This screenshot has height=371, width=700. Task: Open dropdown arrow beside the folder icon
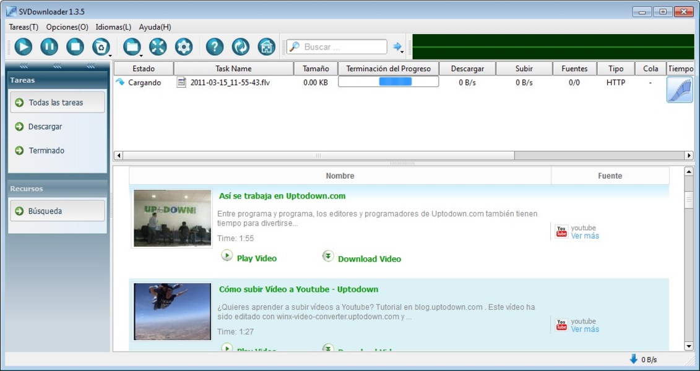point(142,55)
